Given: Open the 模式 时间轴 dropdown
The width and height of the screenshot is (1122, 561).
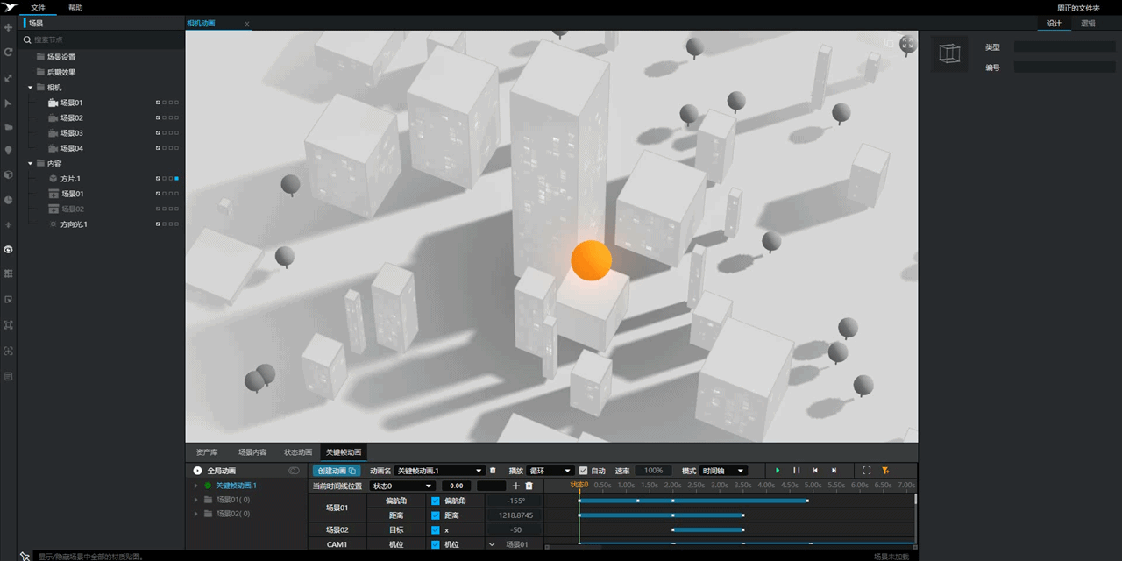Looking at the screenshot, I should (724, 471).
